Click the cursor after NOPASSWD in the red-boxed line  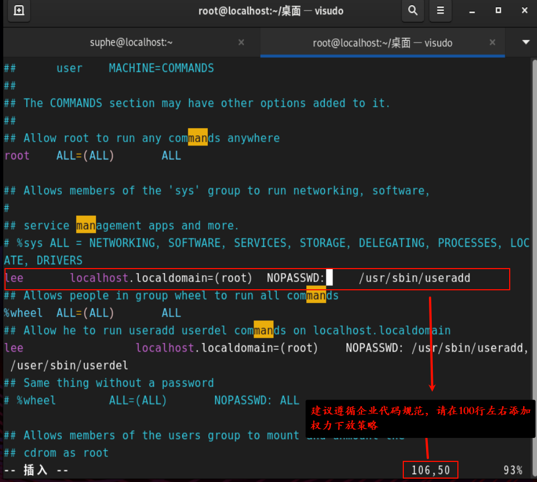(x=330, y=277)
